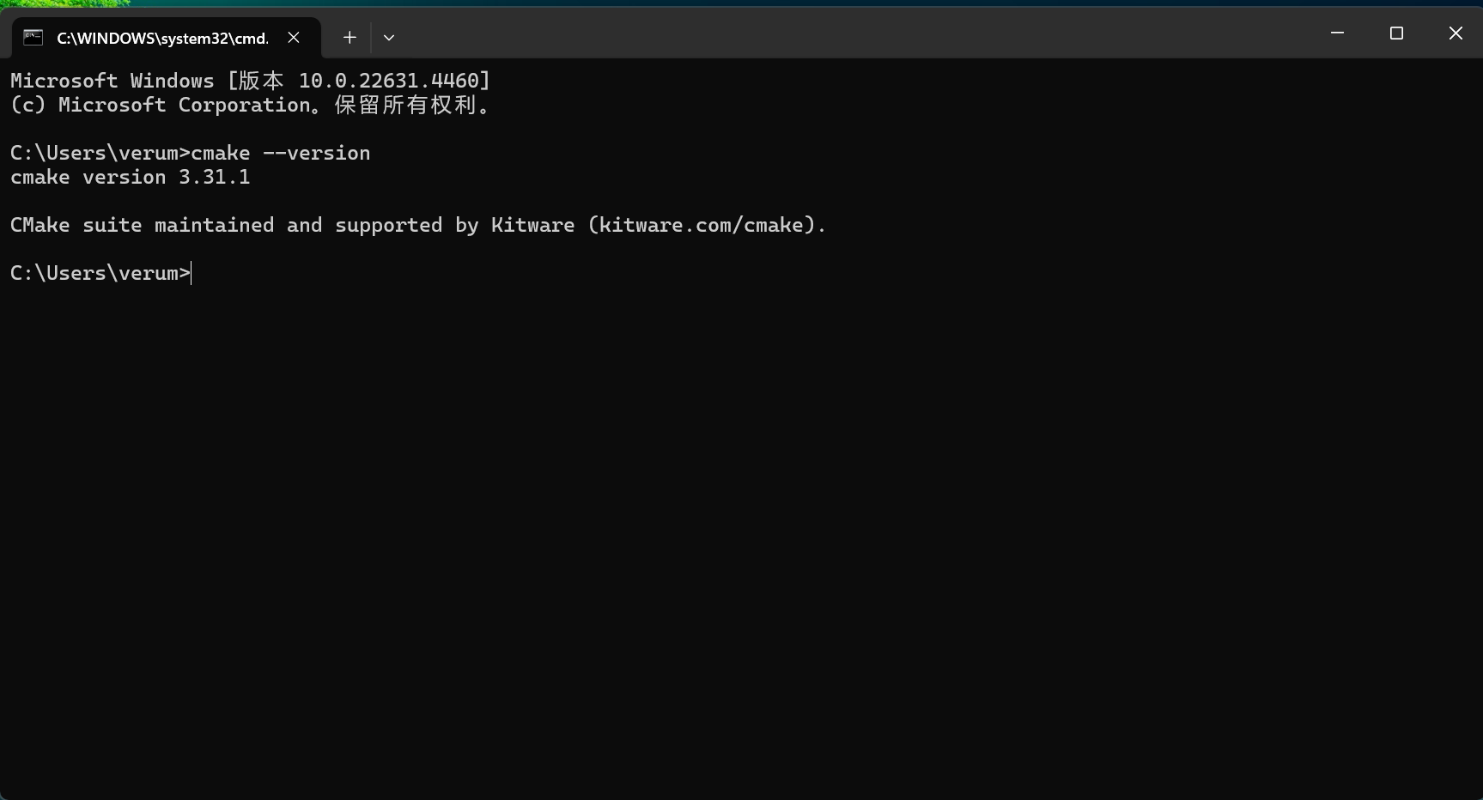The width and height of the screenshot is (1483, 800).
Task: Click the cmd icon in the tab
Action: pos(33,37)
